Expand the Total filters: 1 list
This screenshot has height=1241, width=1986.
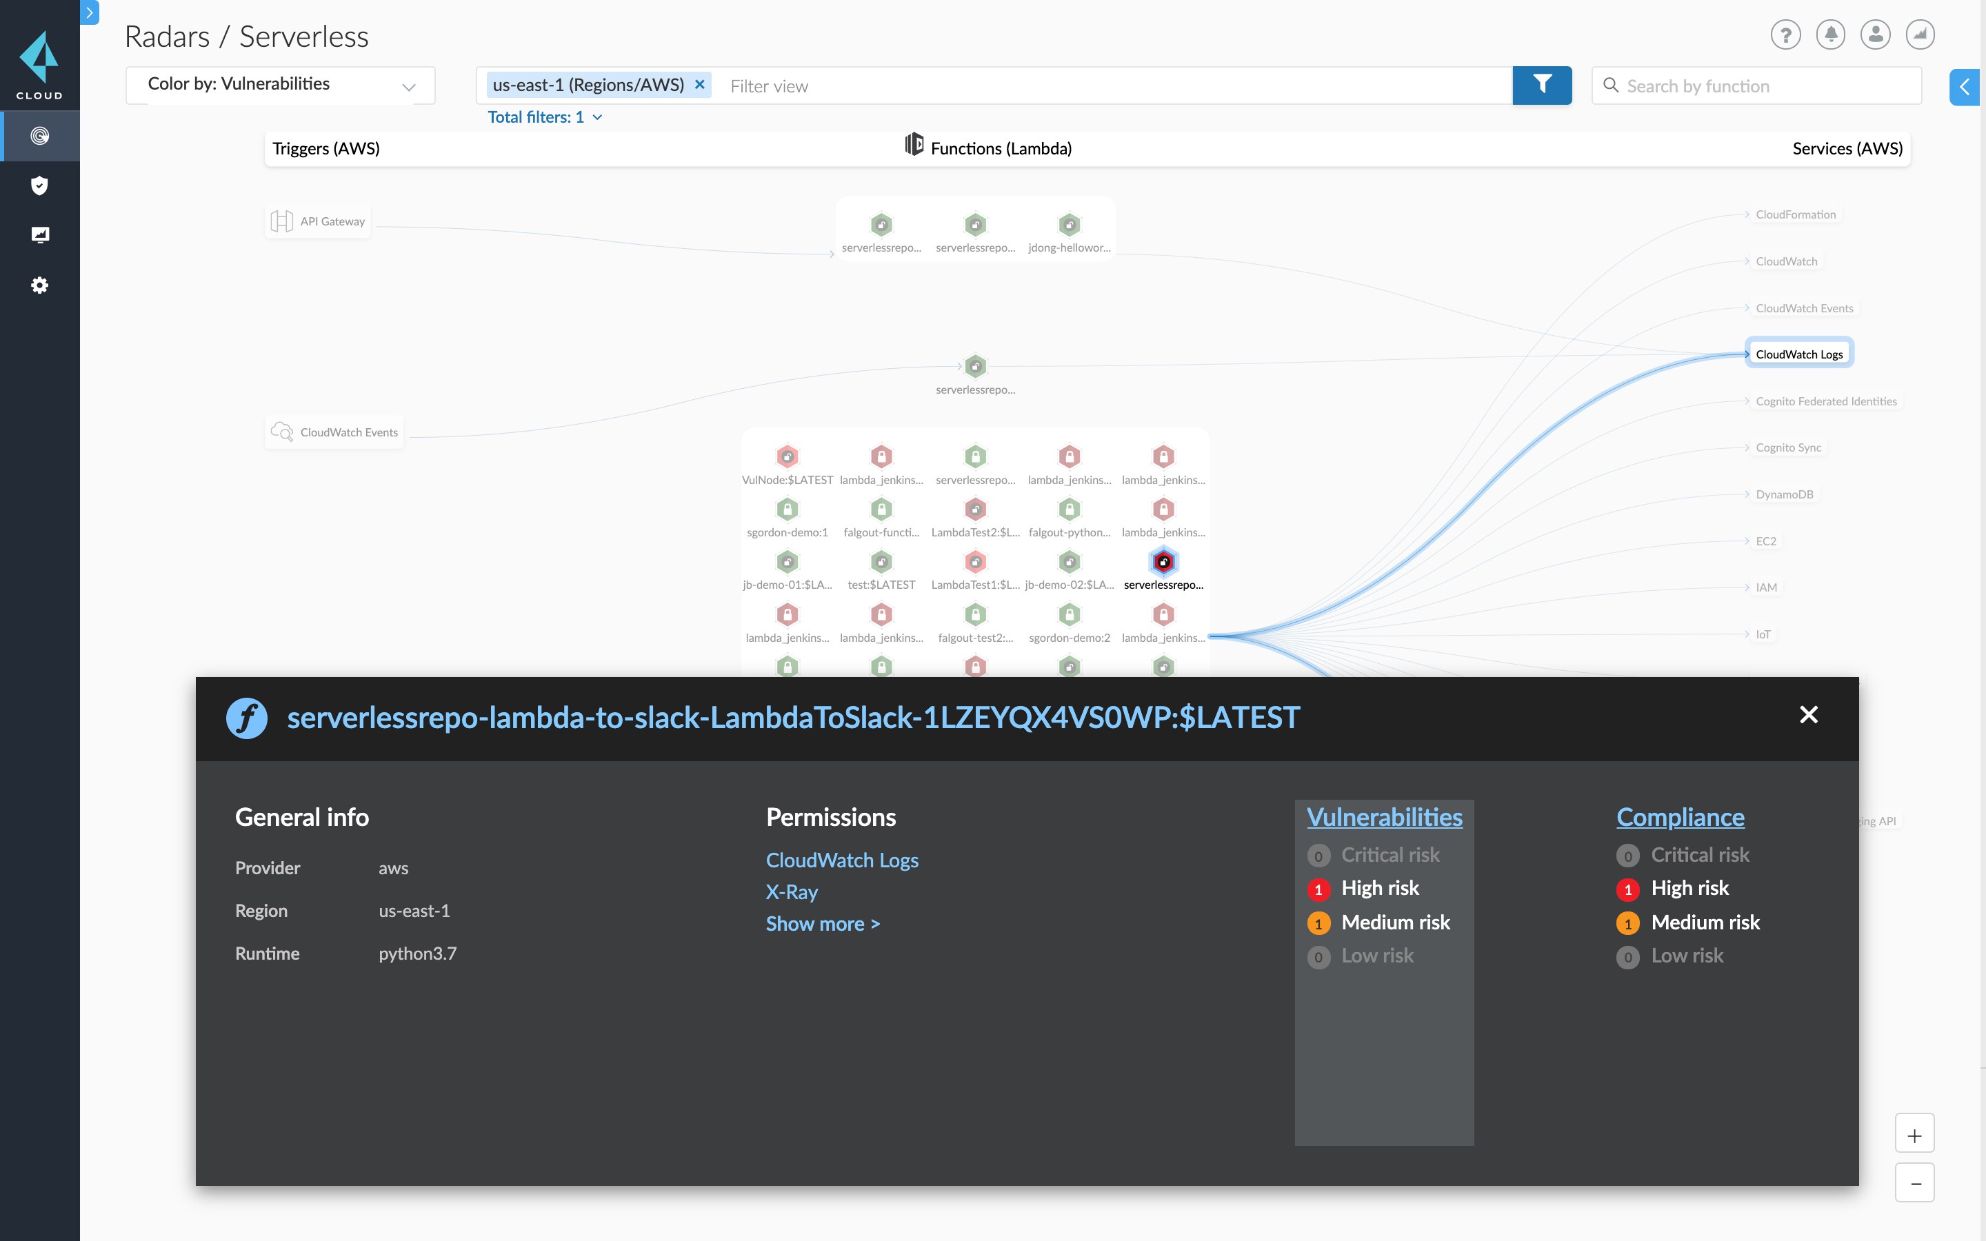click(x=544, y=117)
